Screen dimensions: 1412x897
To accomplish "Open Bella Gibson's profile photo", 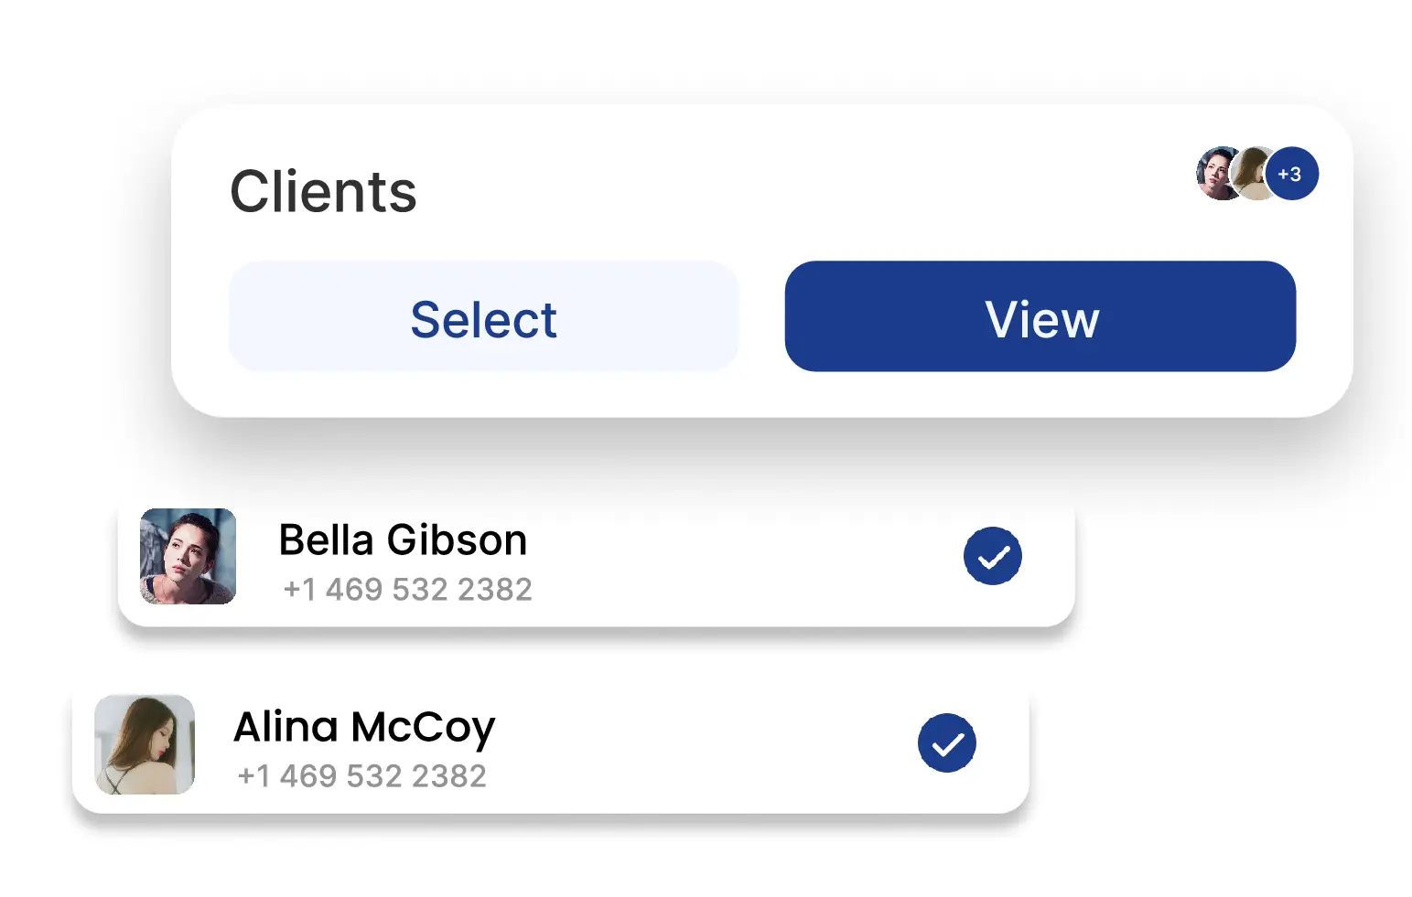I will [188, 556].
